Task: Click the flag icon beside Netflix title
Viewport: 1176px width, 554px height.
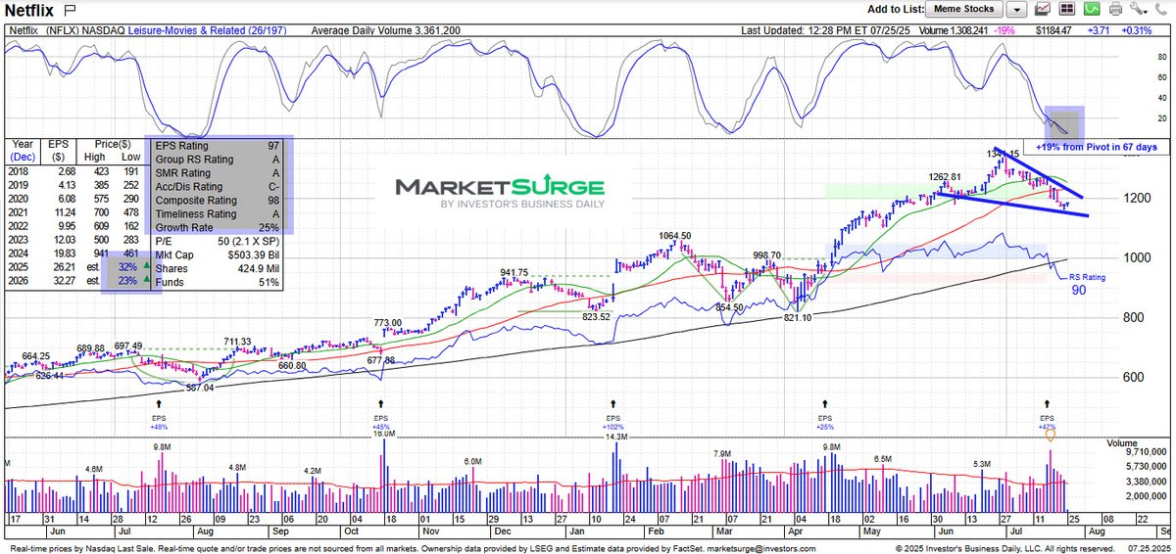Action: pos(70,9)
